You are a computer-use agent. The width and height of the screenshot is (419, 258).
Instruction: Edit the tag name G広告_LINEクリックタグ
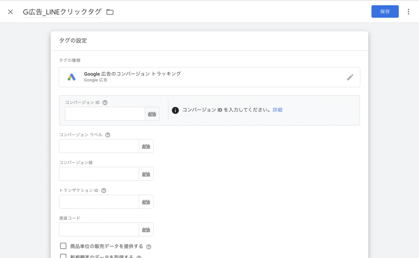62,12
